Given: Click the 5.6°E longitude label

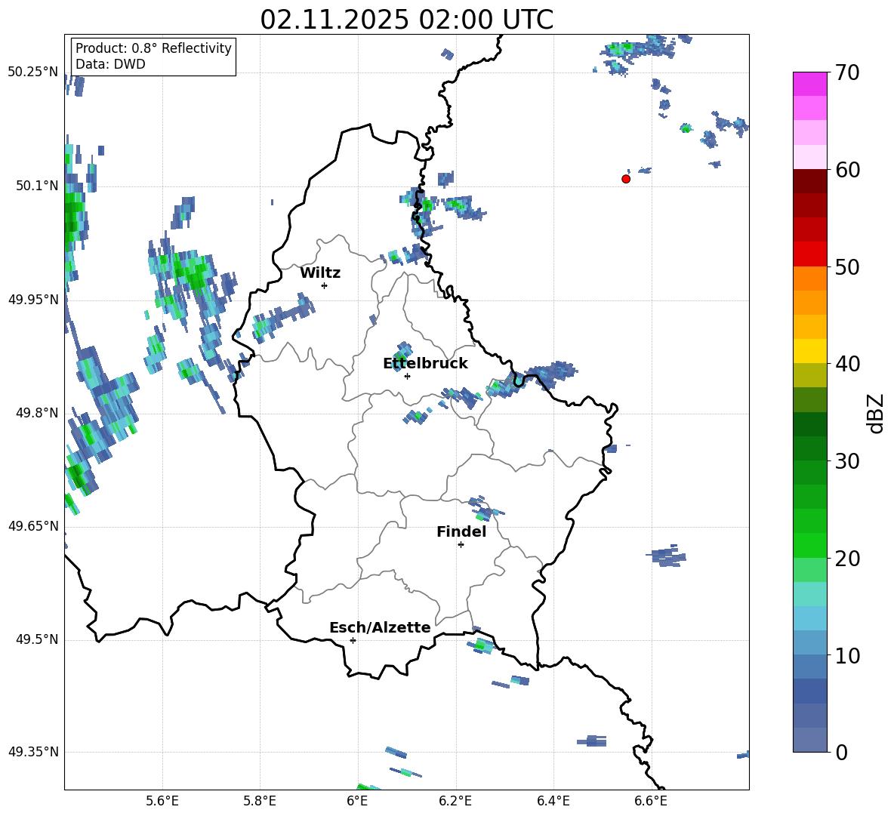Looking at the screenshot, I should point(162,801).
